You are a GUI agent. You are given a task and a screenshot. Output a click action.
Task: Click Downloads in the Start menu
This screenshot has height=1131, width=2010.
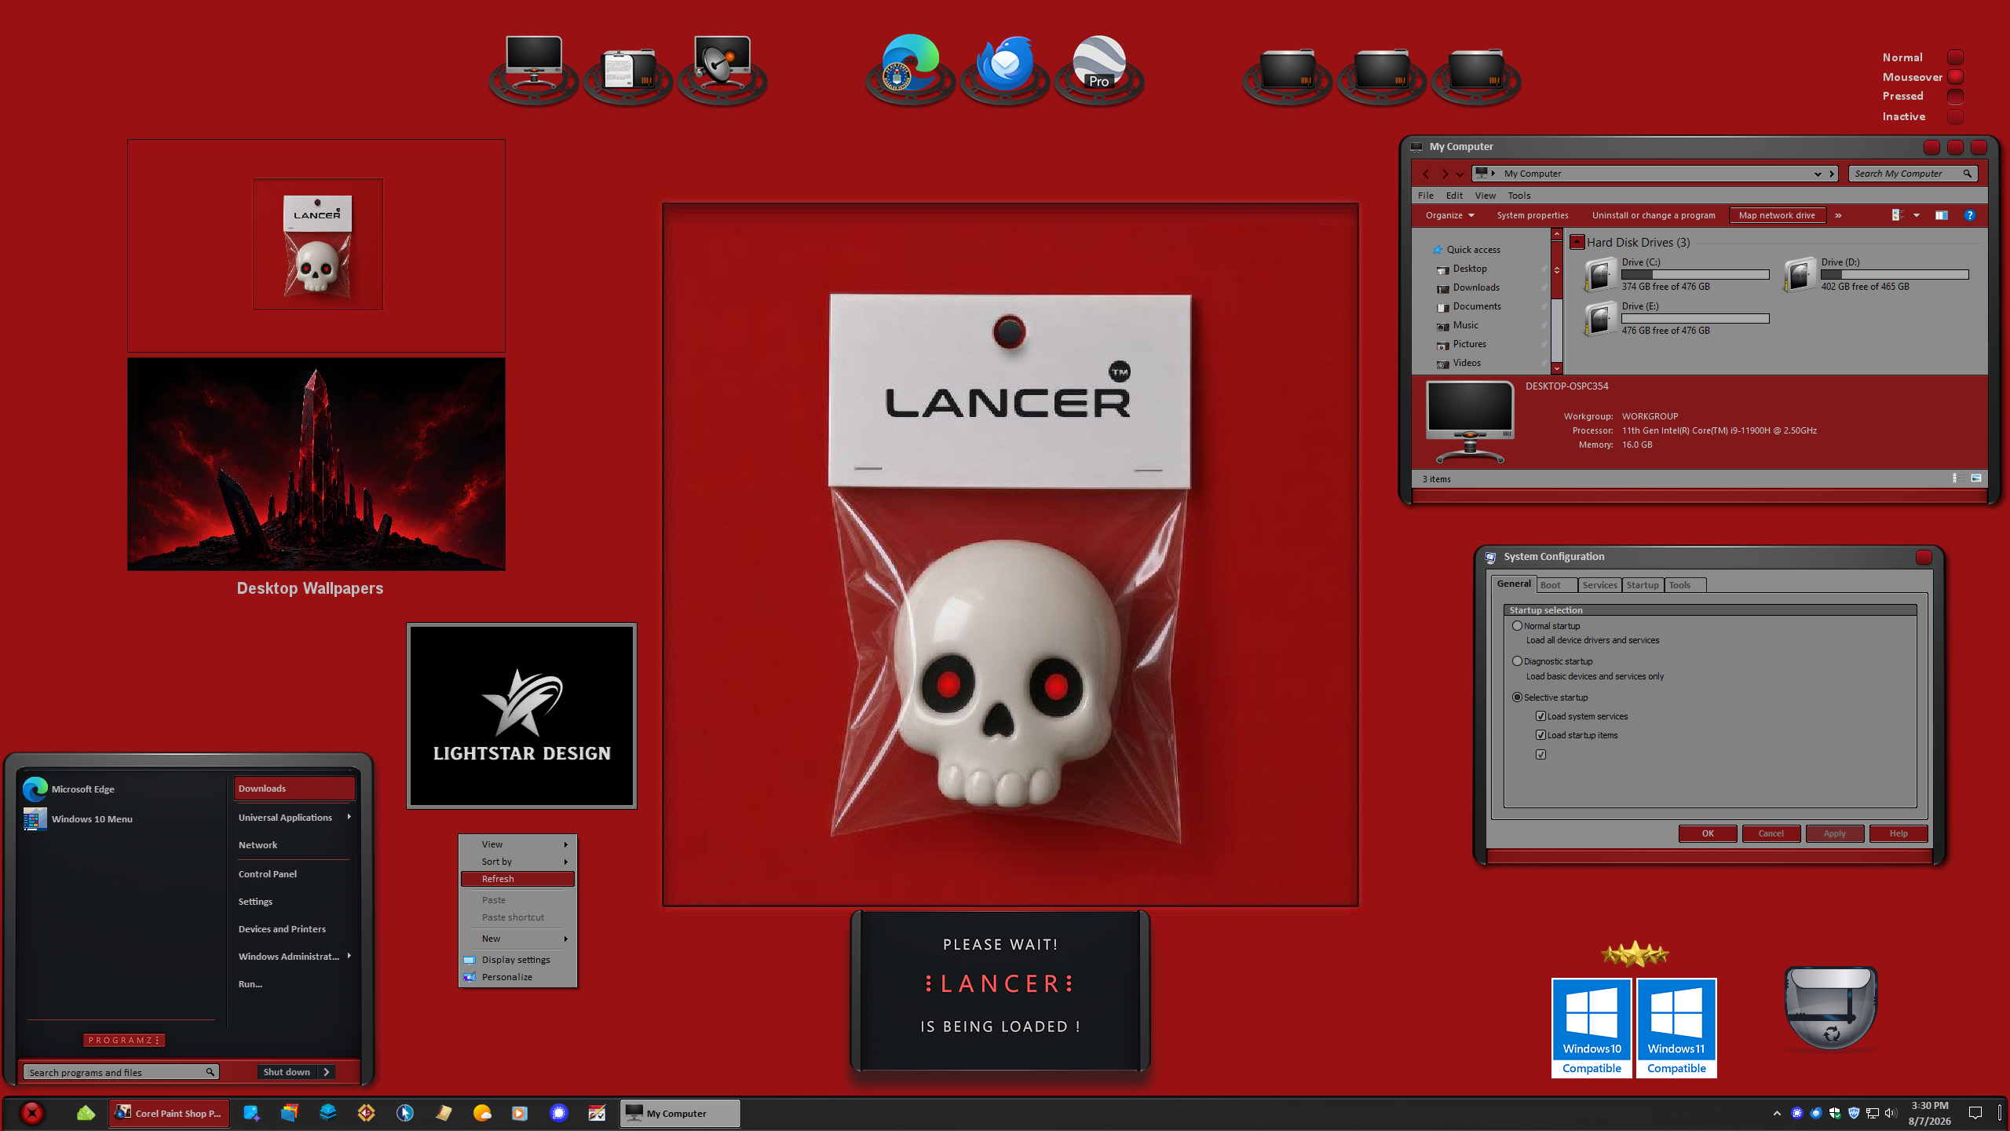tap(294, 789)
